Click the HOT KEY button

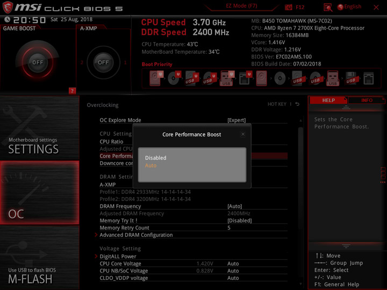[x=277, y=104]
